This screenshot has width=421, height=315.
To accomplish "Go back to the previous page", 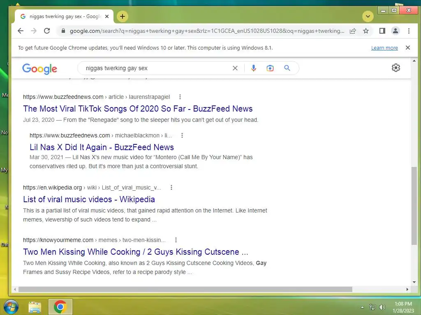I will tap(21, 31).
